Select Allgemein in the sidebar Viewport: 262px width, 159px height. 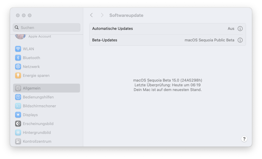[47, 88]
